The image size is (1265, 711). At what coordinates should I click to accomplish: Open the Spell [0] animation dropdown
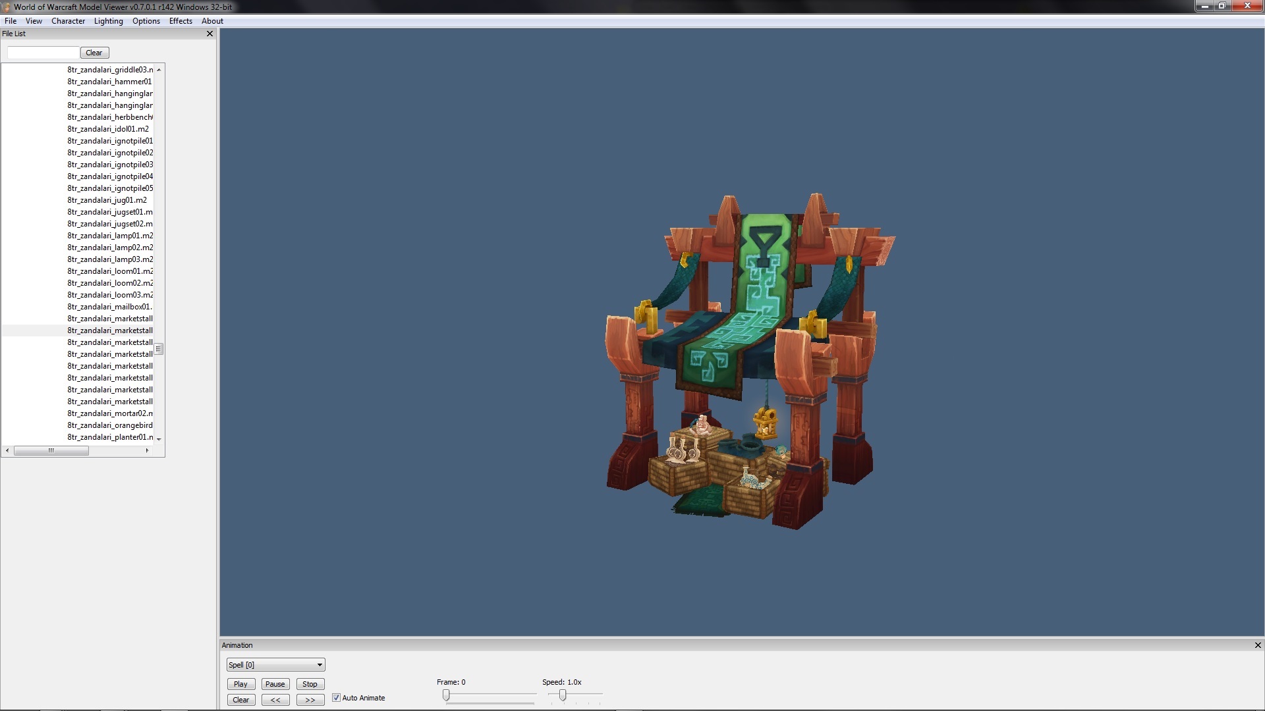coord(275,665)
